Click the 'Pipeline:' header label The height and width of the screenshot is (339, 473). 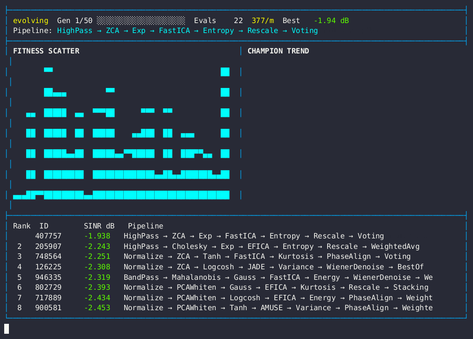(33, 31)
